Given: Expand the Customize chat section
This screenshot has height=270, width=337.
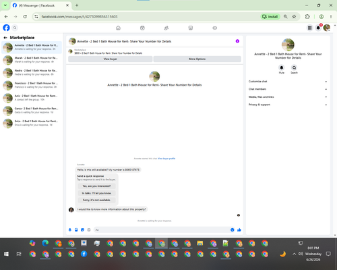Looking at the screenshot, I should point(288,82).
